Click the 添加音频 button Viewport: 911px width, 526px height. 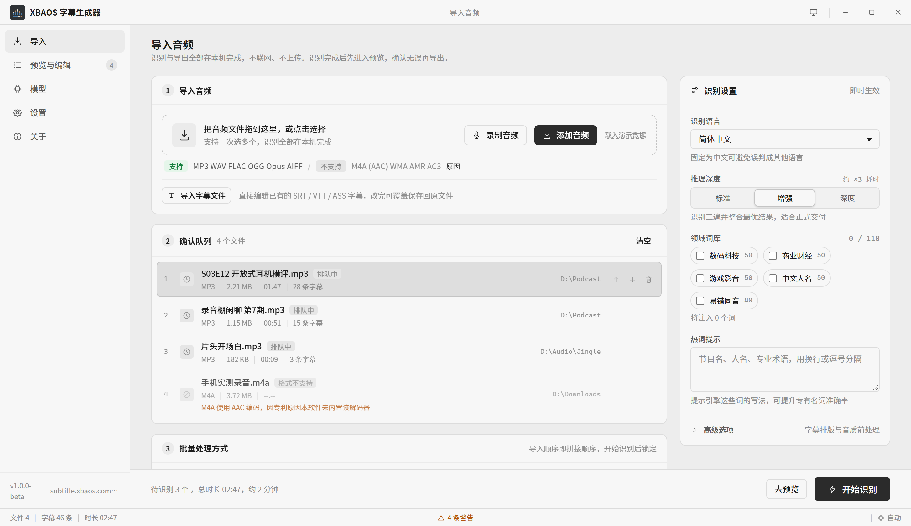click(x=565, y=136)
